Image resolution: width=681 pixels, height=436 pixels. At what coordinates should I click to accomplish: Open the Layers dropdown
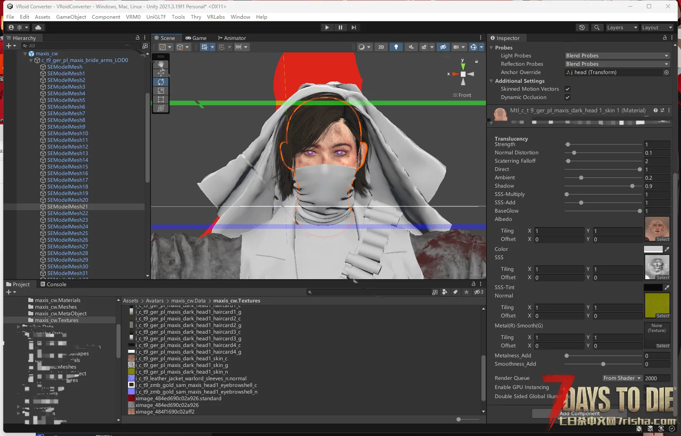(622, 27)
